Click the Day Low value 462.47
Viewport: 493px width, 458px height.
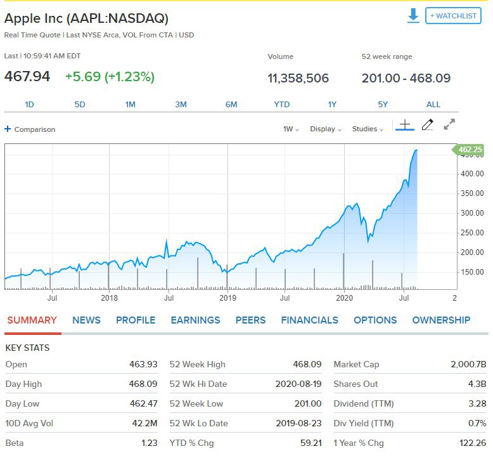pos(144,403)
